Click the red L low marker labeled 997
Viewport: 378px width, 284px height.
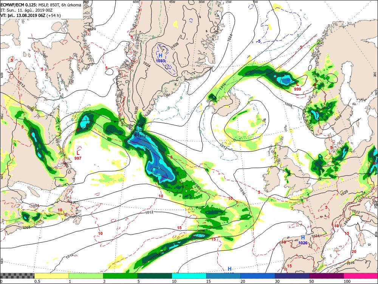(78, 153)
